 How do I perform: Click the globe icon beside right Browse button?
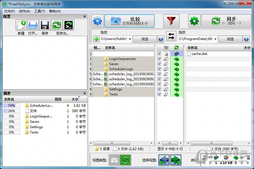[x=246, y=39]
